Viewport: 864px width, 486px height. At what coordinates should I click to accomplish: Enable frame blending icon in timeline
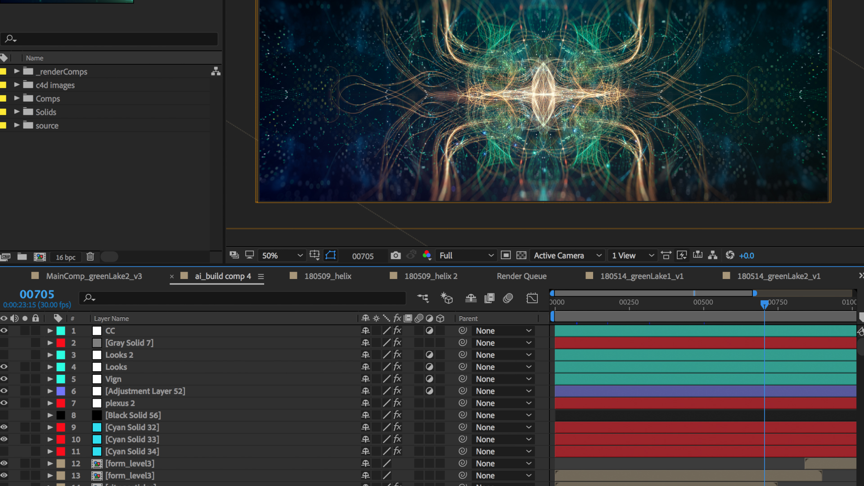pos(489,298)
